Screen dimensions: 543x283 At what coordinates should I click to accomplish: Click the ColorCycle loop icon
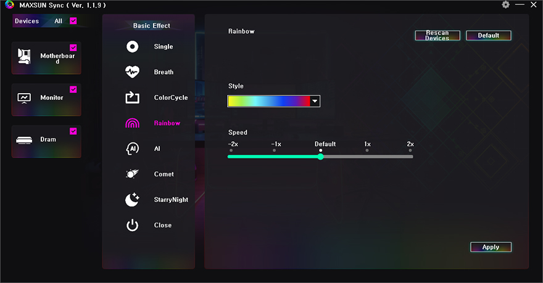tap(132, 97)
